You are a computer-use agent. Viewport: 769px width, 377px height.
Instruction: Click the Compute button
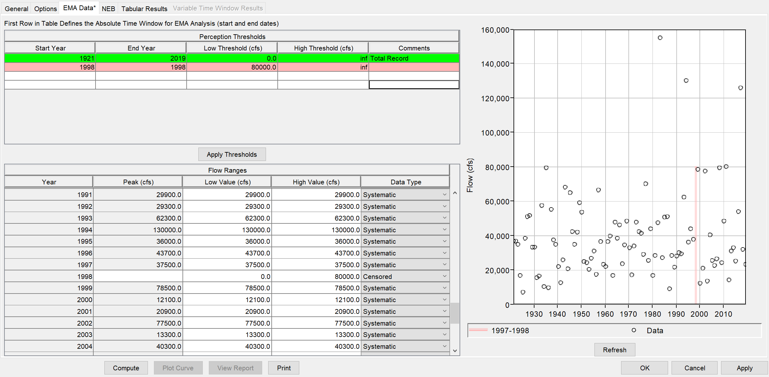(x=126, y=368)
